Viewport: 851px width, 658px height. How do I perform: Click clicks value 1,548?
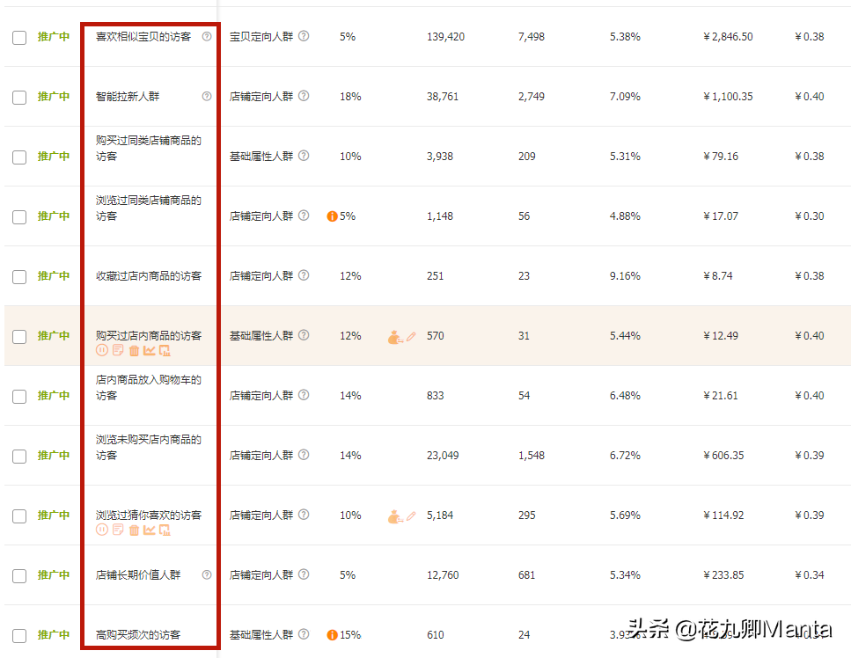click(532, 455)
